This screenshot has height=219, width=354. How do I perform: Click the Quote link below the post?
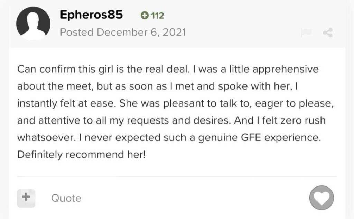tap(66, 198)
